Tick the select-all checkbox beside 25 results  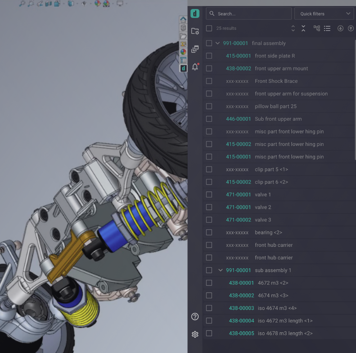(209, 28)
